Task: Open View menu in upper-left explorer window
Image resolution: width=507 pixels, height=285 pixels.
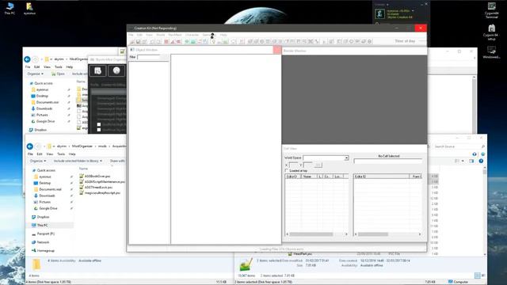Action: (x=47, y=66)
